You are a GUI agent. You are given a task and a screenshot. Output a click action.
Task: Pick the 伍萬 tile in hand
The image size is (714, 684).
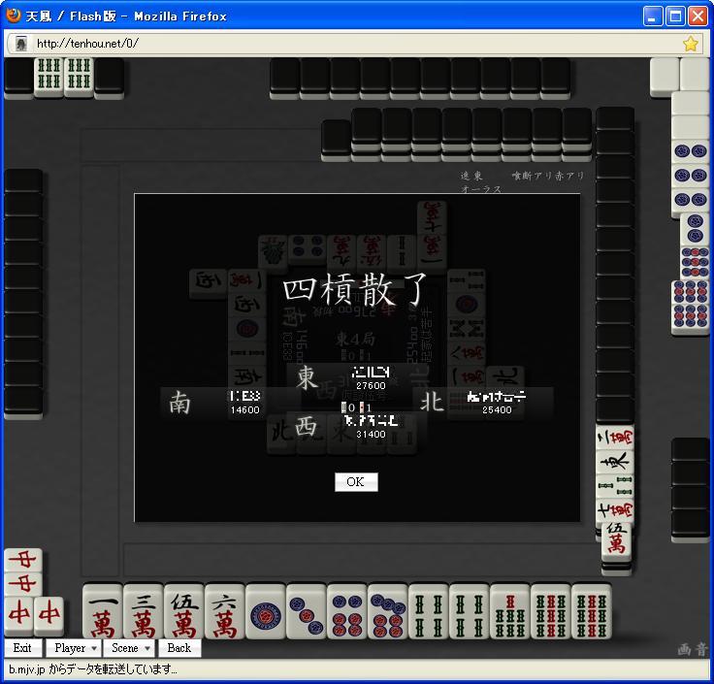tap(184, 612)
